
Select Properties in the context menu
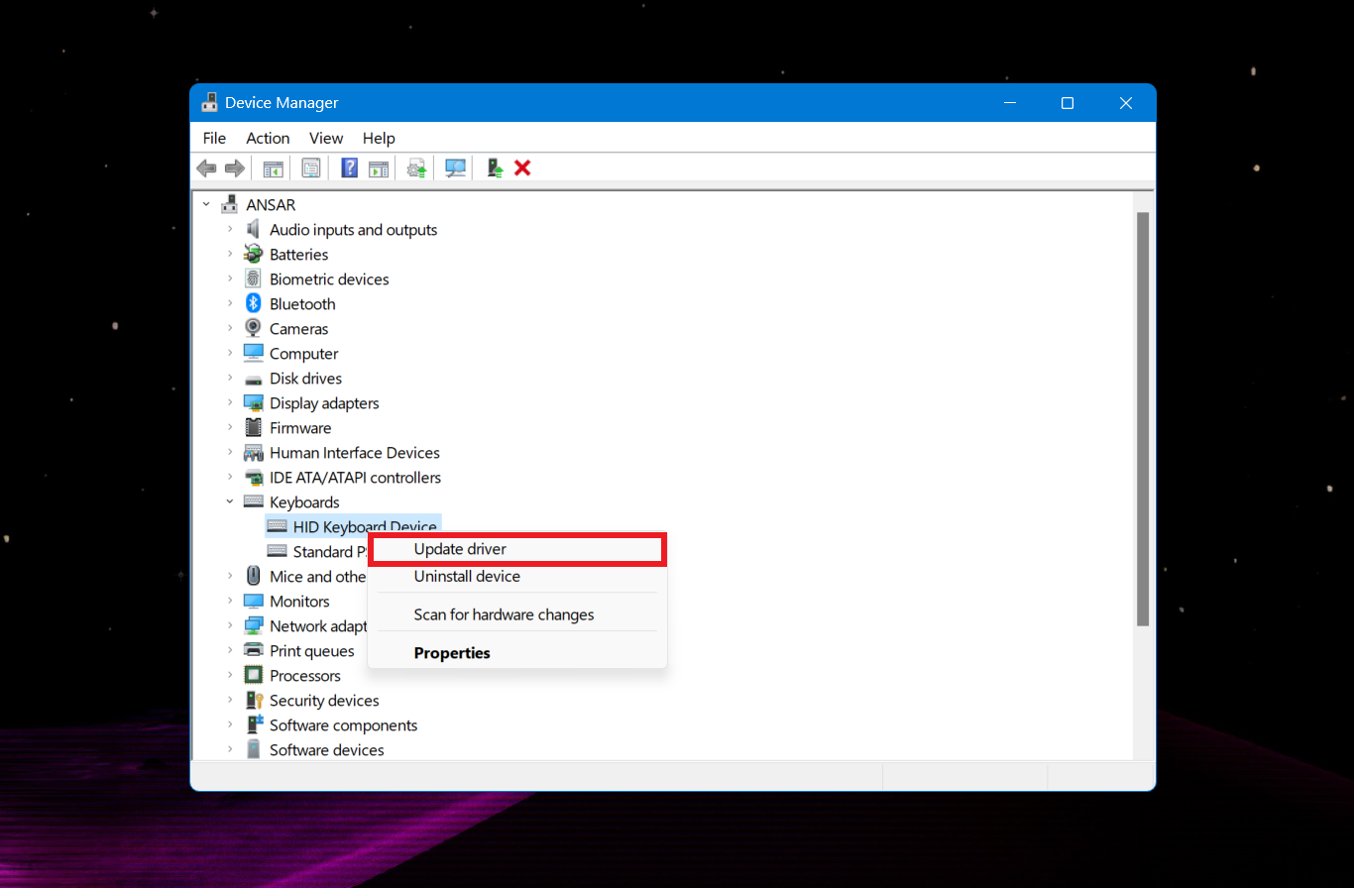click(x=452, y=652)
